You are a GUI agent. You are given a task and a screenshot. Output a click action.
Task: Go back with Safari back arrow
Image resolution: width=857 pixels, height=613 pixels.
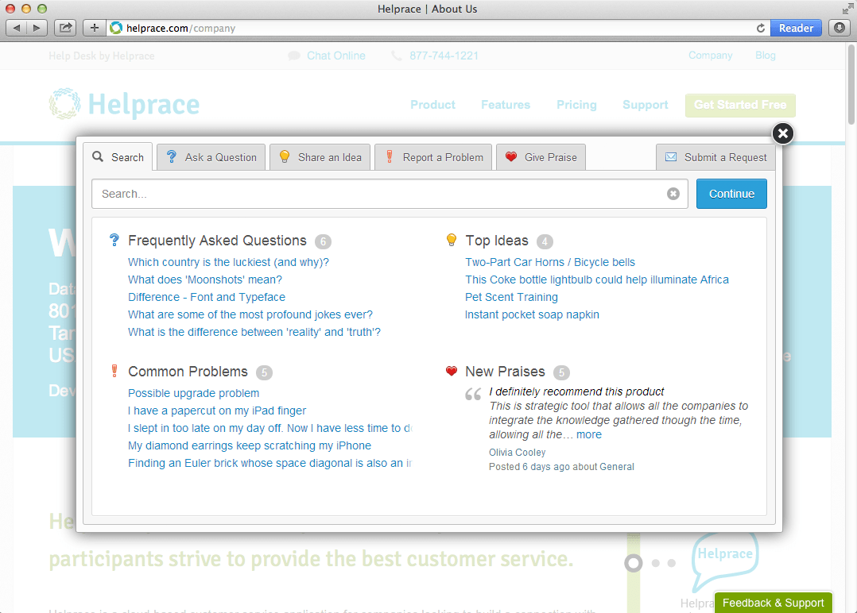(17, 28)
